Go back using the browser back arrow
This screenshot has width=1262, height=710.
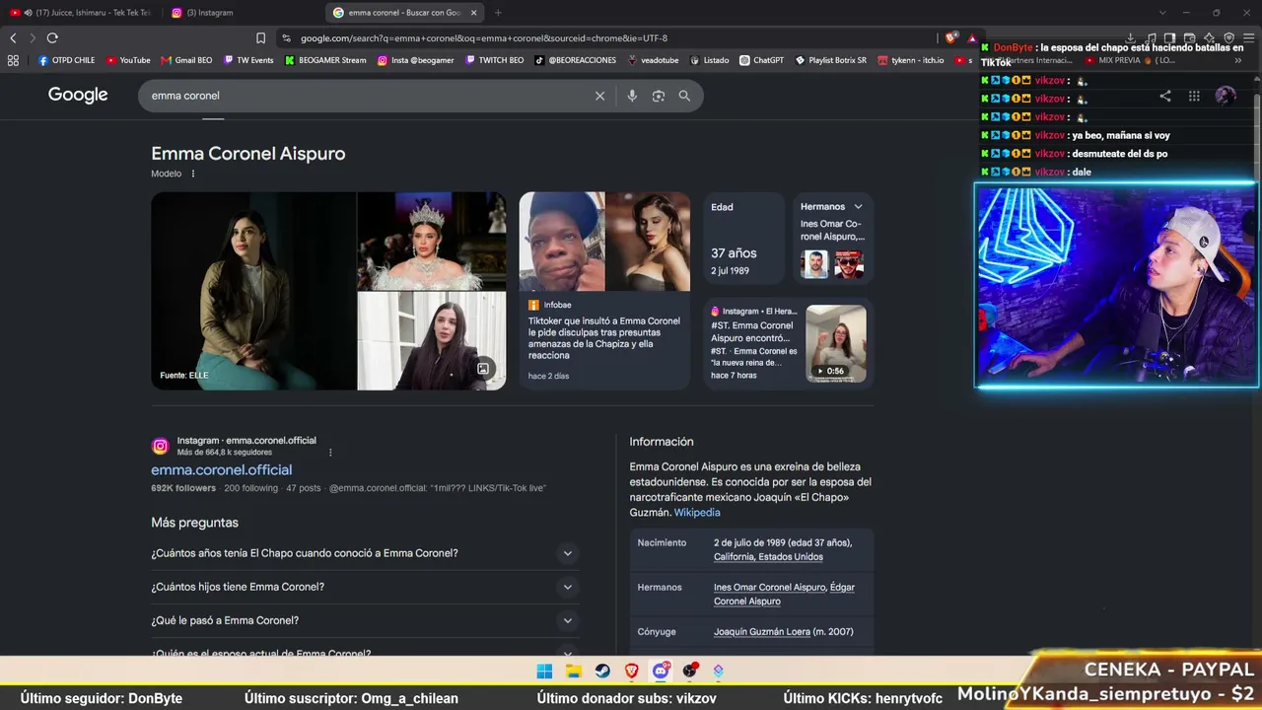(x=13, y=38)
